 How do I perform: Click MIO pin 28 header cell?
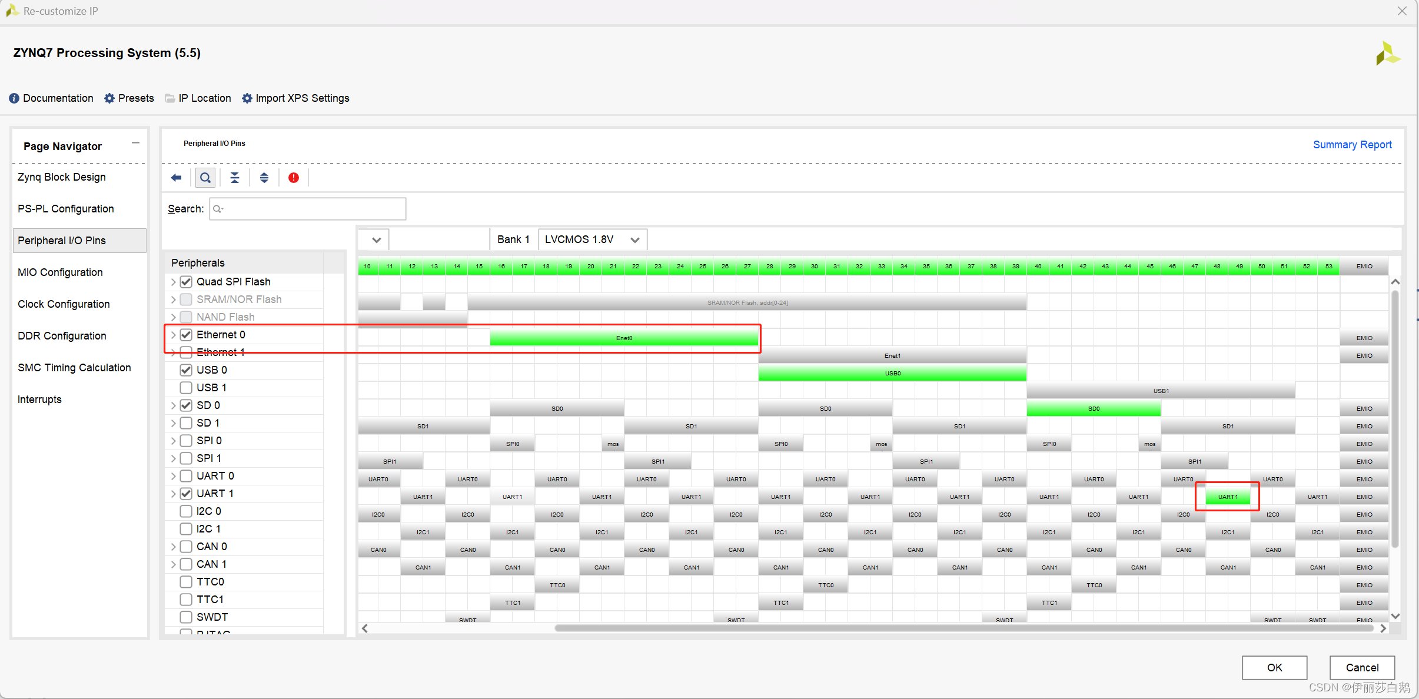tap(769, 266)
